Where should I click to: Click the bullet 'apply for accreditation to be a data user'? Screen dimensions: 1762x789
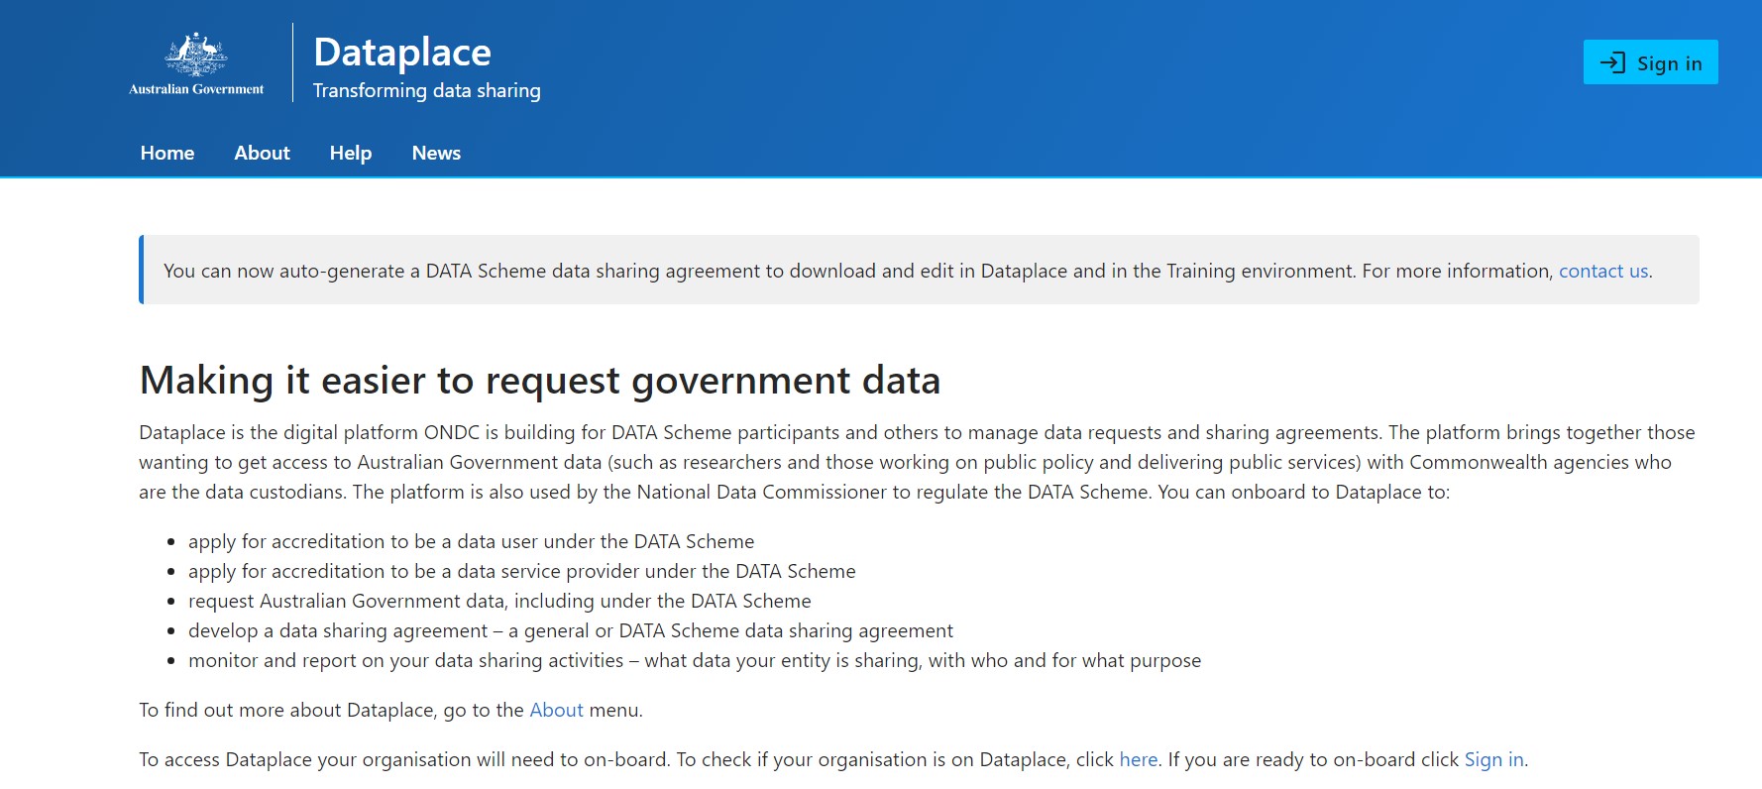click(471, 541)
